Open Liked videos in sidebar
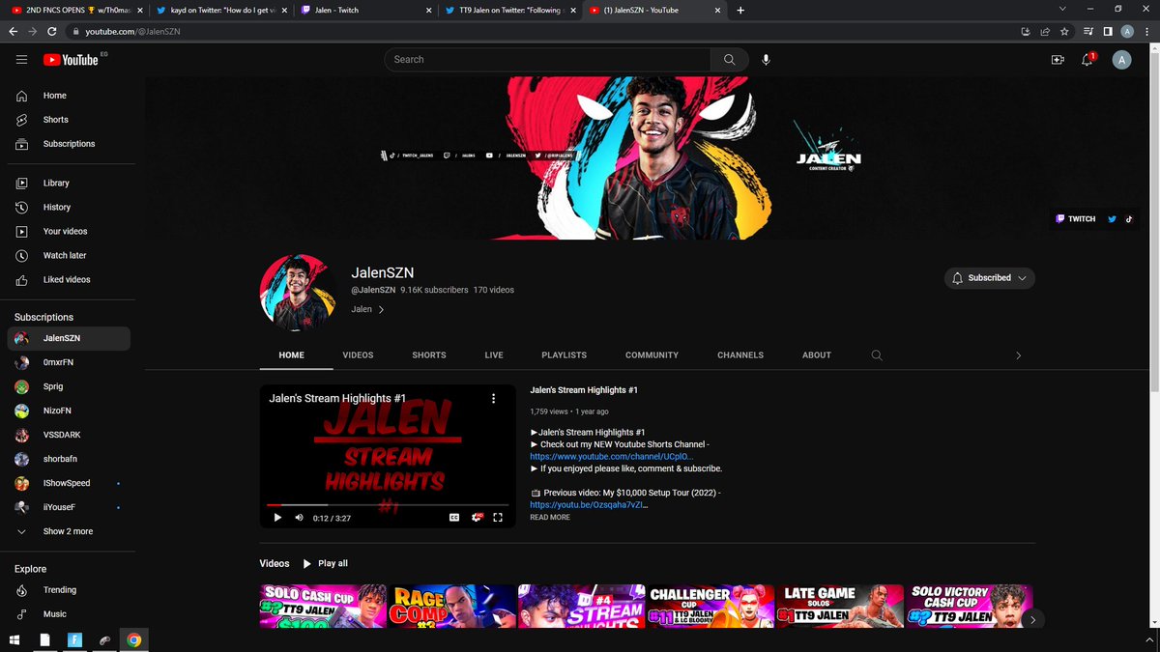Viewport: 1160px width, 652px height. 69,279
